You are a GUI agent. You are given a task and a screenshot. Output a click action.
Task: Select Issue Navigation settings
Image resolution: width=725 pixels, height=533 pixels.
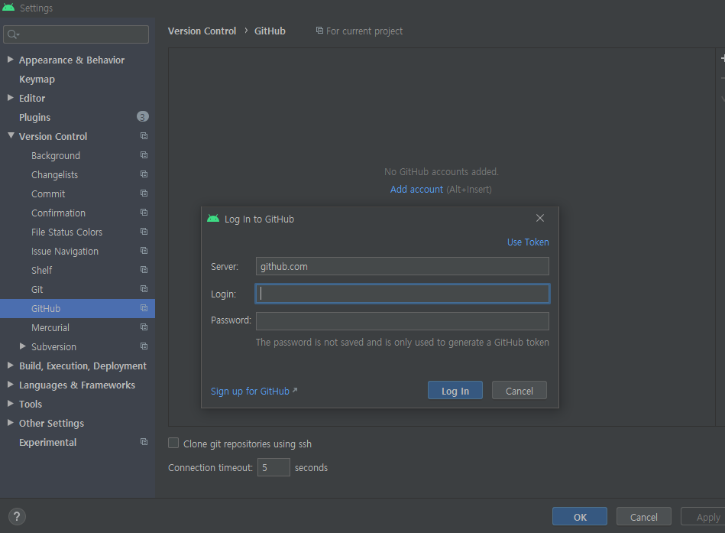(65, 252)
